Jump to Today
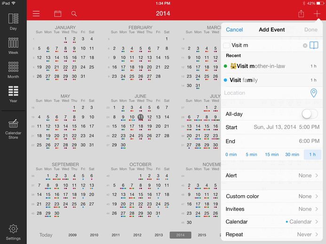The height and width of the screenshot is (244, 326). coord(46,235)
